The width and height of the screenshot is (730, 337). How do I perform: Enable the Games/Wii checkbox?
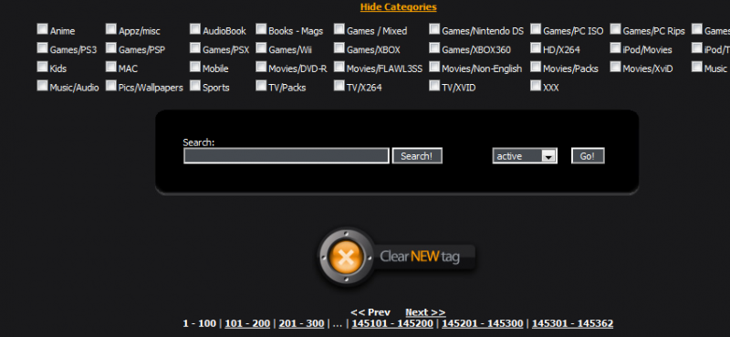pyautogui.click(x=261, y=48)
